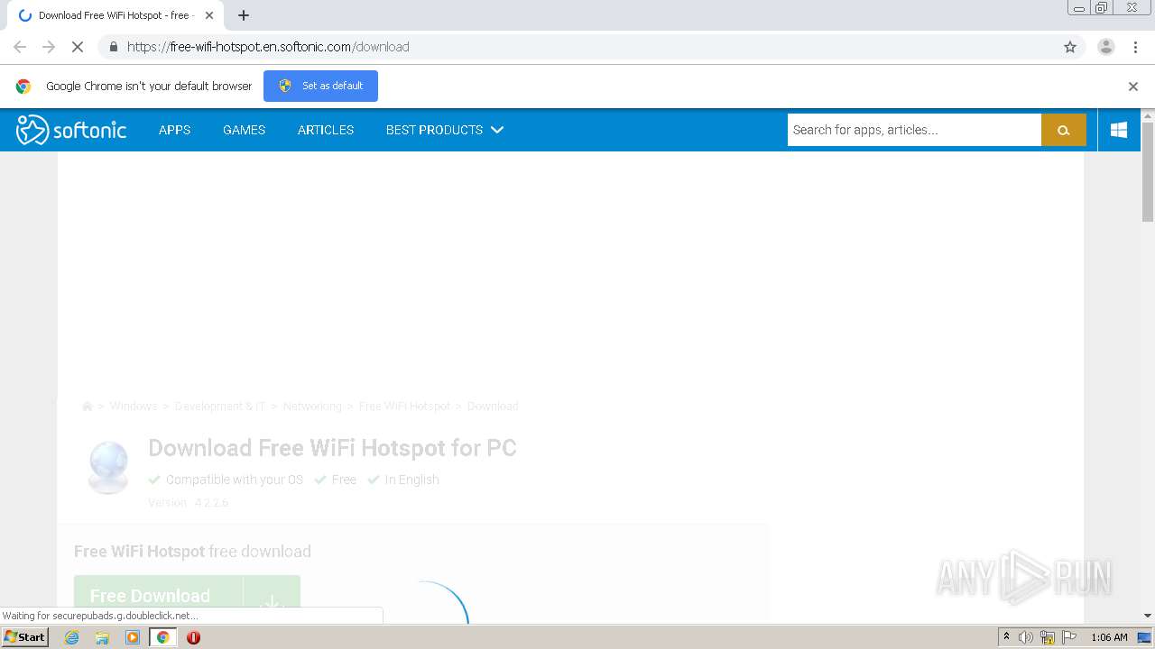Click the Free Download button
The width and height of the screenshot is (1155, 649).
coord(159,599)
